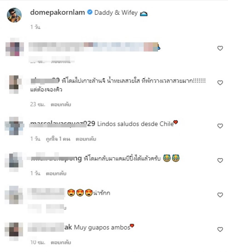
Task: Open the domepakornlam username link
Action: point(57,13)
